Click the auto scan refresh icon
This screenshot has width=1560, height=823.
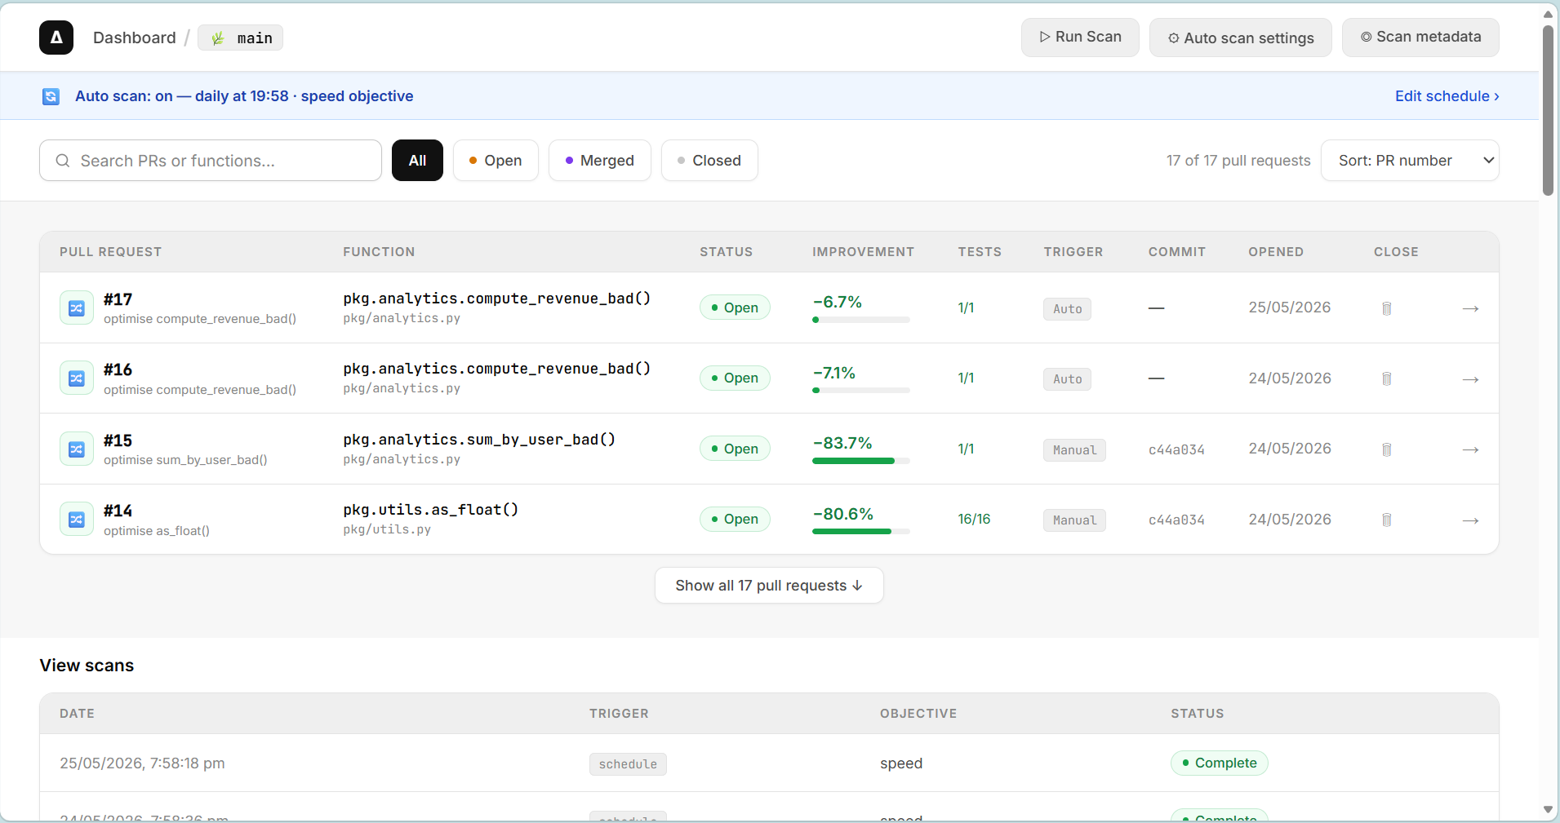point(51,96)
